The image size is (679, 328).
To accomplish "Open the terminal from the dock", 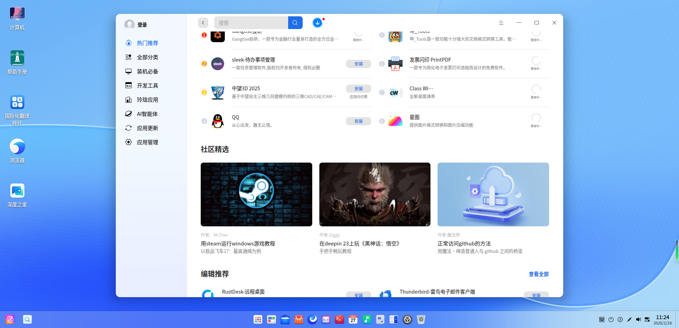I will 339,319.
